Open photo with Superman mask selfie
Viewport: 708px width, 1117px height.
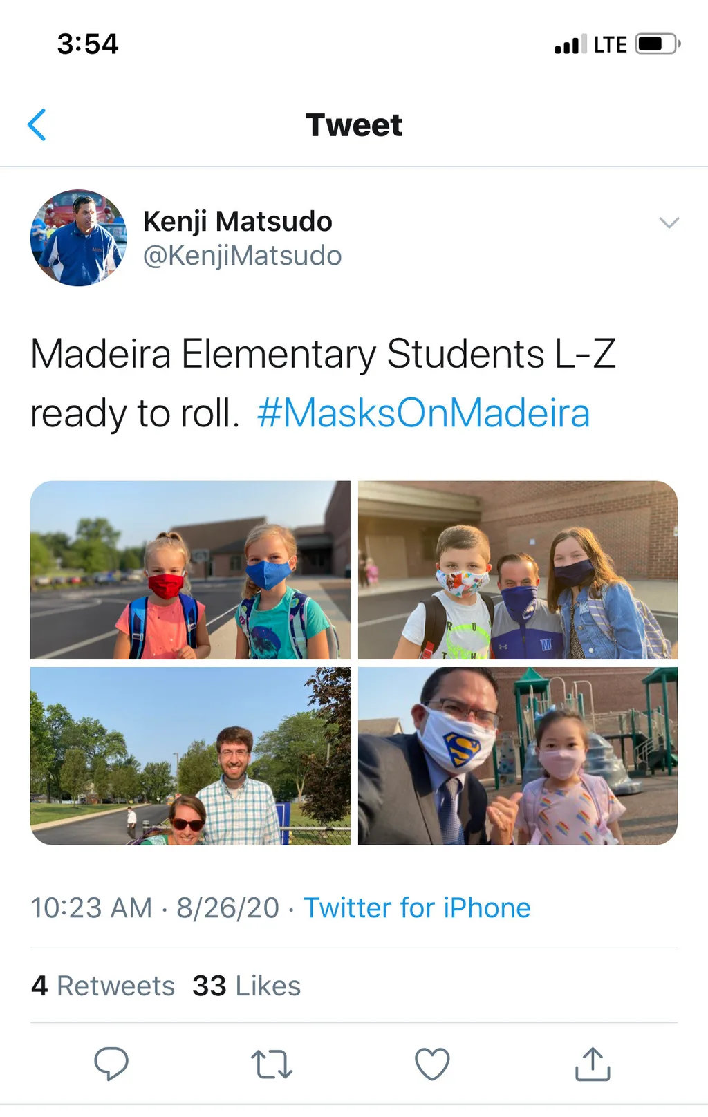pyautogui.click(x=518, y=756)
